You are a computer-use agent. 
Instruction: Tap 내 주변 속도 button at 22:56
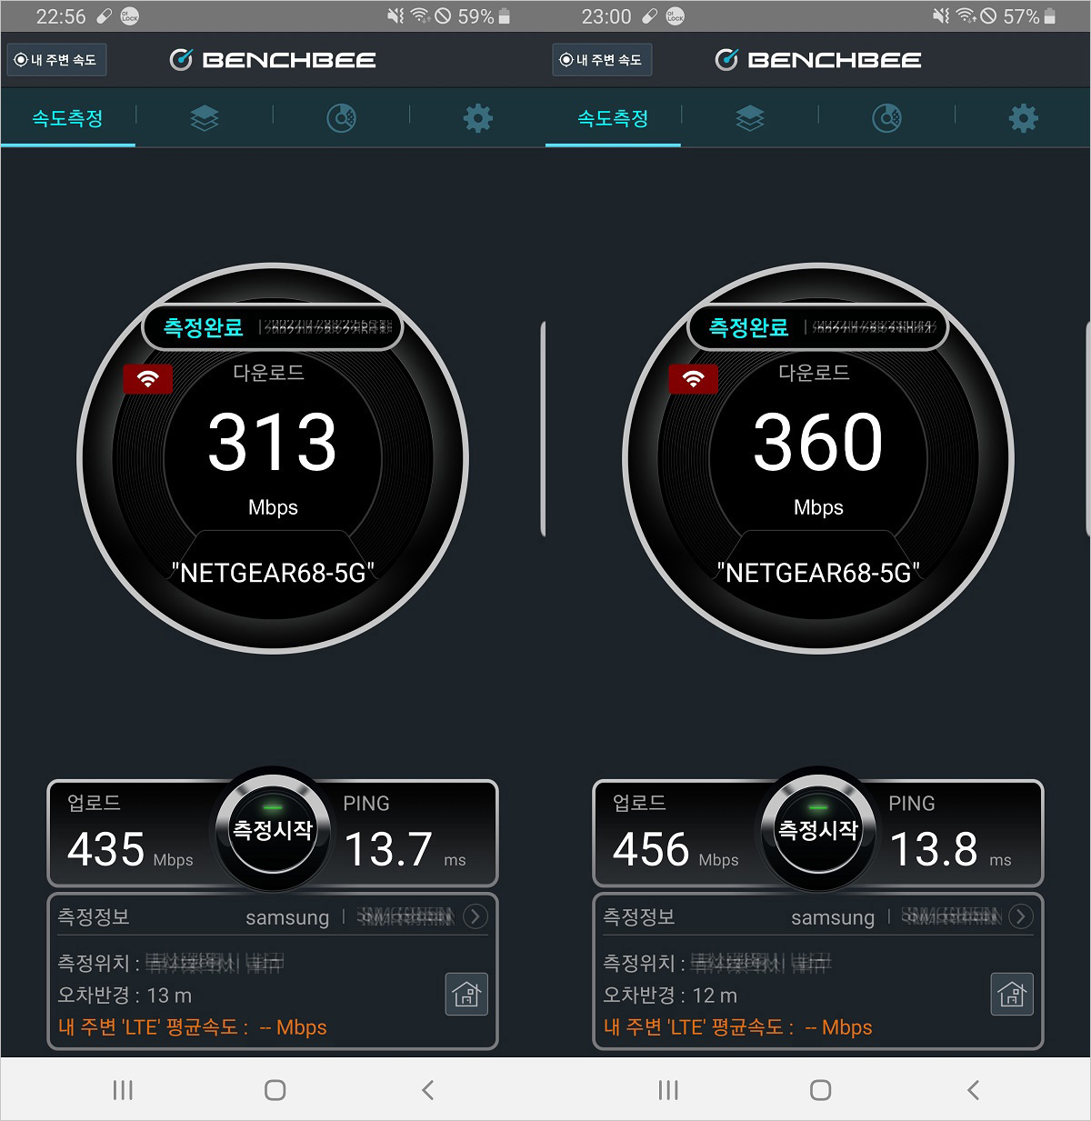click(56, 60)
